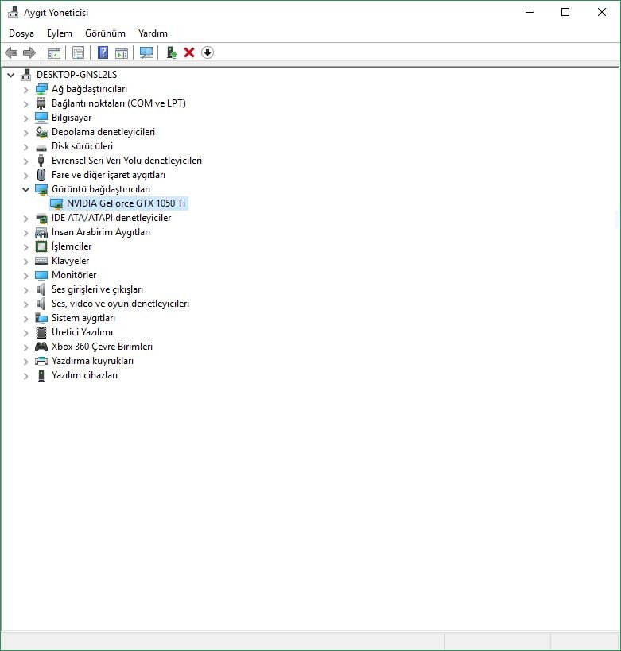Minimize the Aygıt Yöneticisi window

coord(530,12)
